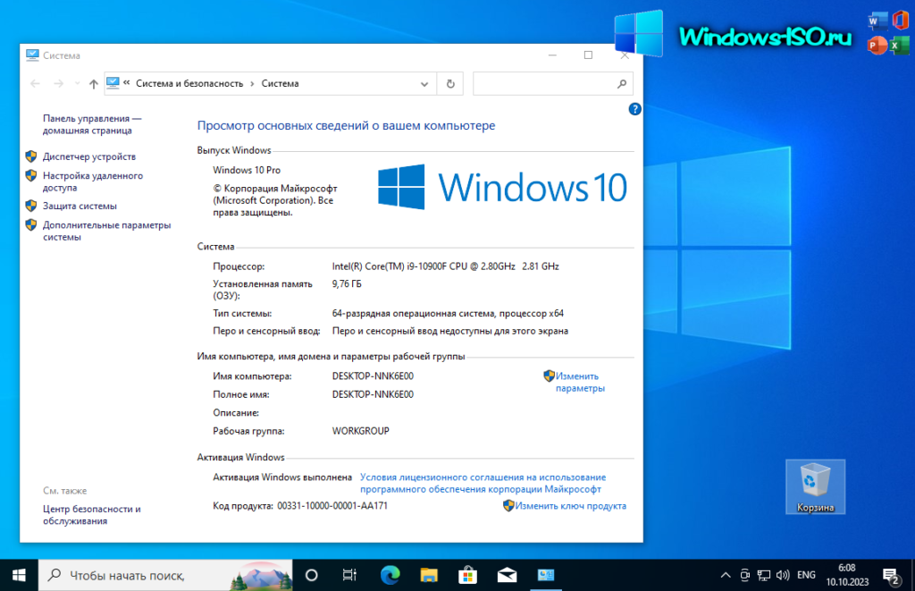Click the Excel icon at top right
915x591 pixels.
click(x=898, y=45)
